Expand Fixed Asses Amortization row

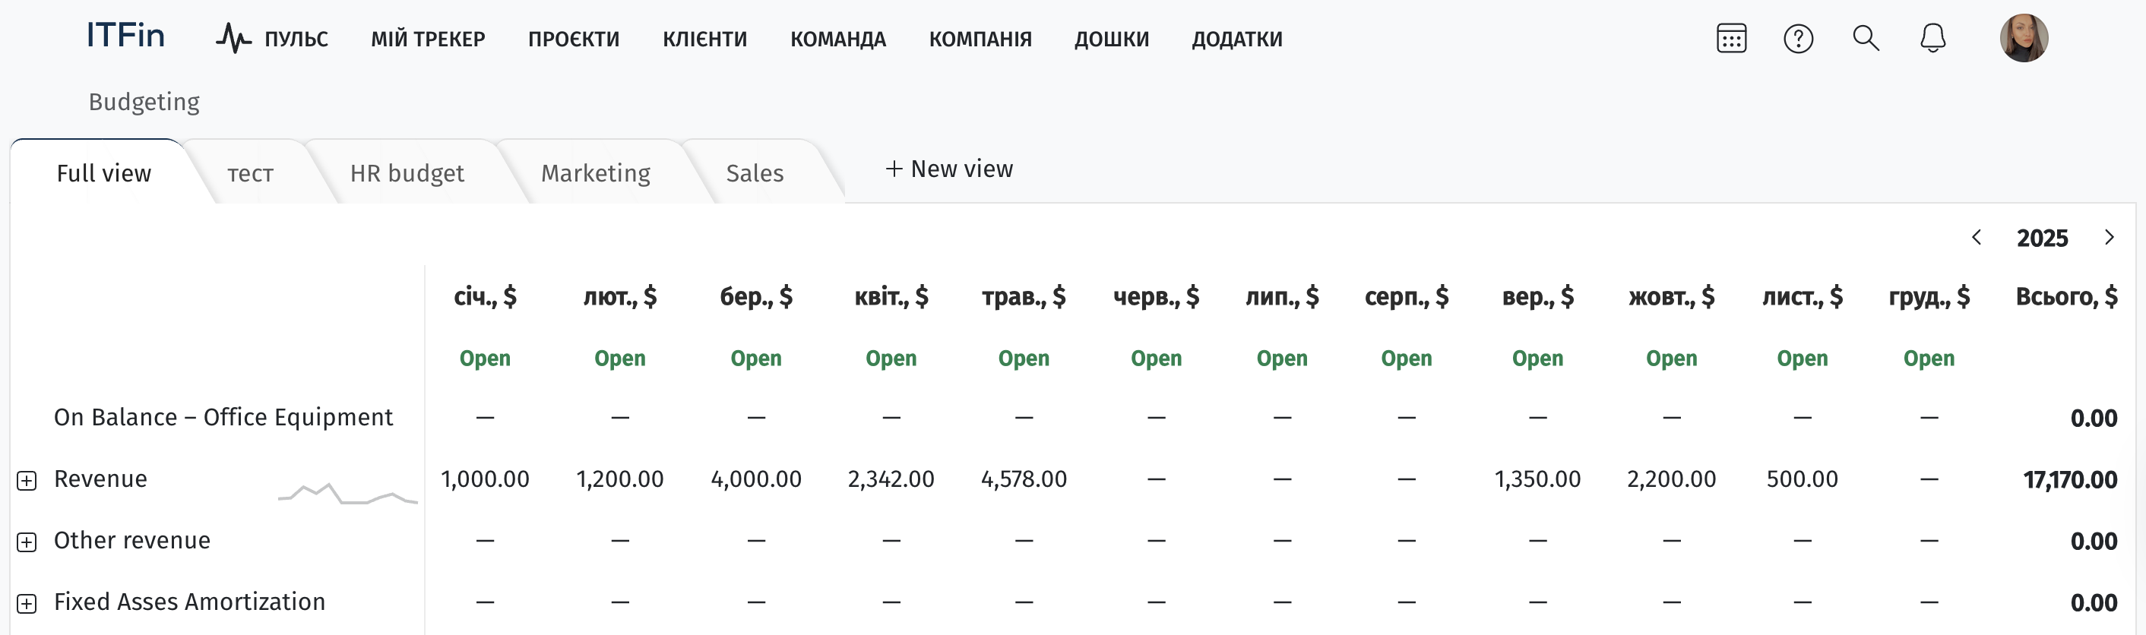click(x=27, y=604)
